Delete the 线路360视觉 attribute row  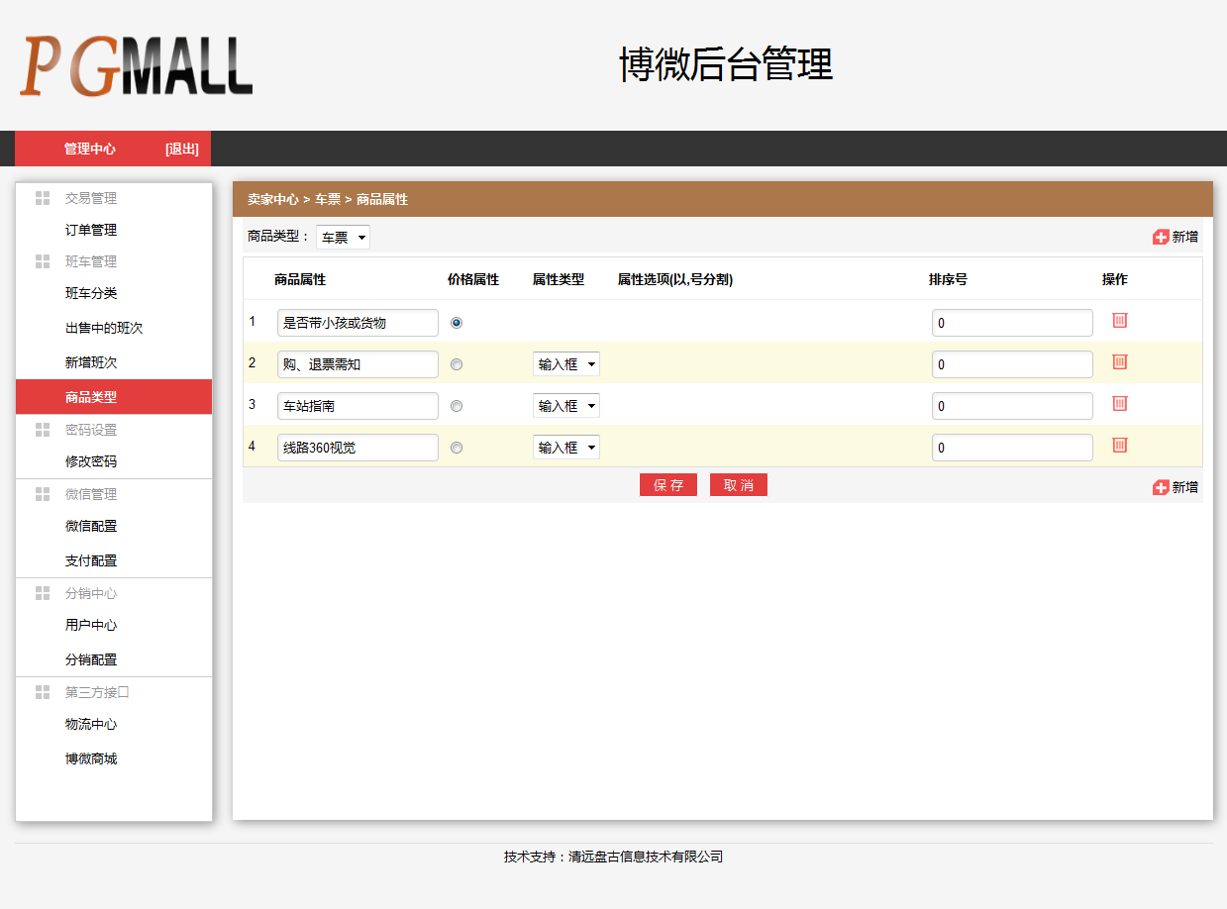click(x=1119, y=446)
